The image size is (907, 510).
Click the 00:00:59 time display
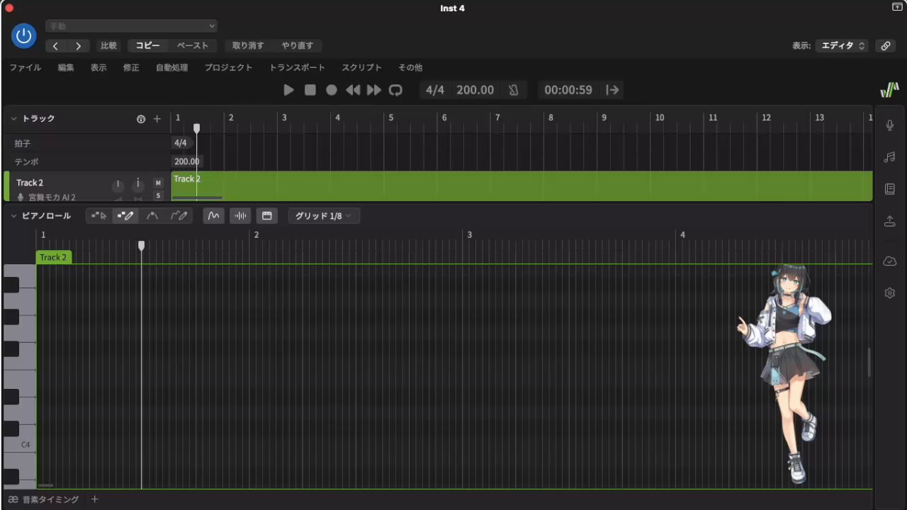coord(568,90)
